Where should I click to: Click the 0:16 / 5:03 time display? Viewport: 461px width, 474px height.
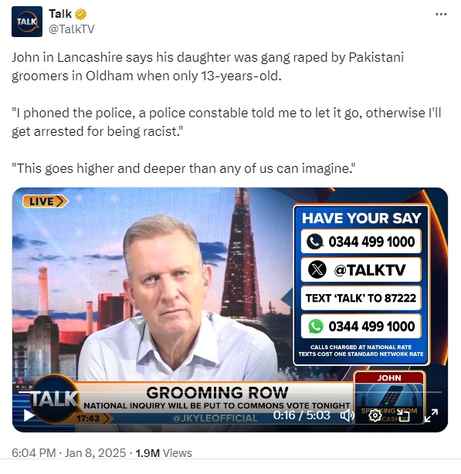(x=301, y=415)
